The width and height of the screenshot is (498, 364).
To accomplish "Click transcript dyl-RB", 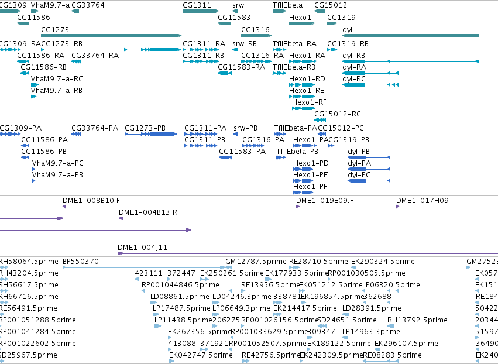I will point(411,61).
